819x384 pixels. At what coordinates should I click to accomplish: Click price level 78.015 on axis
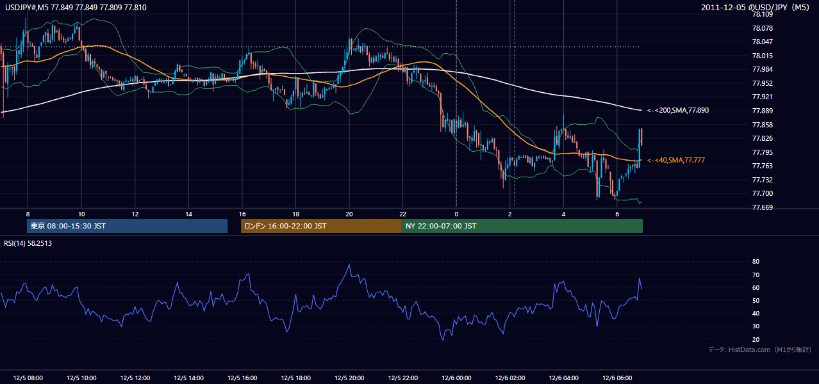[763, 56]
